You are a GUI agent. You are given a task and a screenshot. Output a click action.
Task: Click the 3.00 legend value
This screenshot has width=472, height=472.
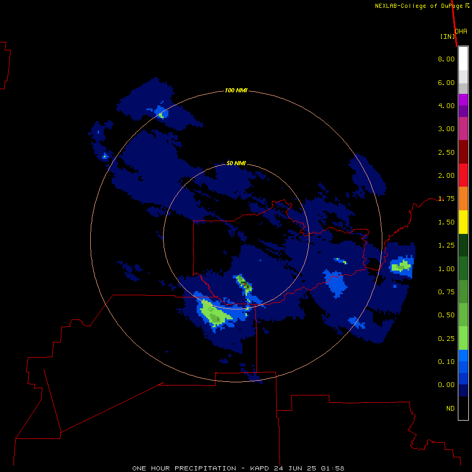point(446,129)
